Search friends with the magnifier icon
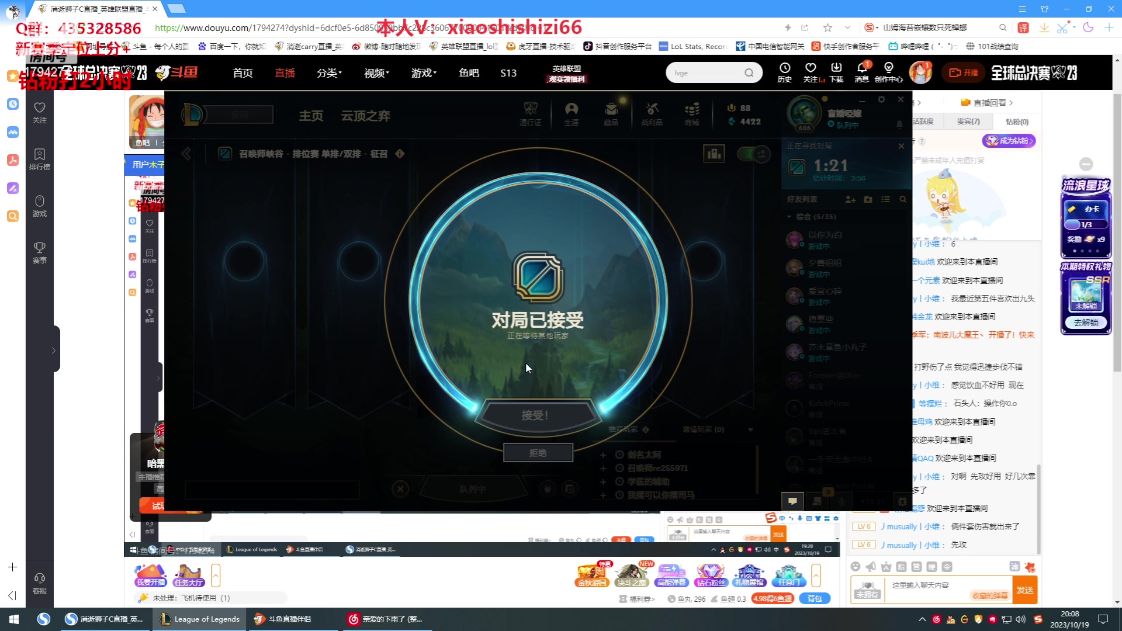 click(903, 199)
